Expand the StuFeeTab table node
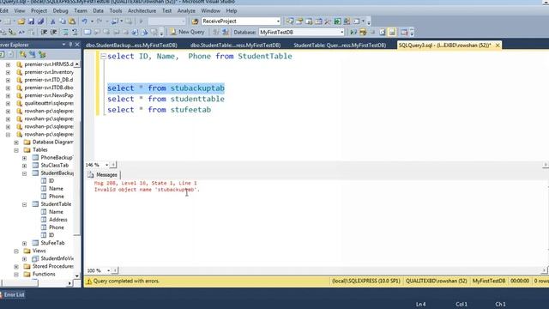Viewport: 549px width, 309px height. (25, 243)
